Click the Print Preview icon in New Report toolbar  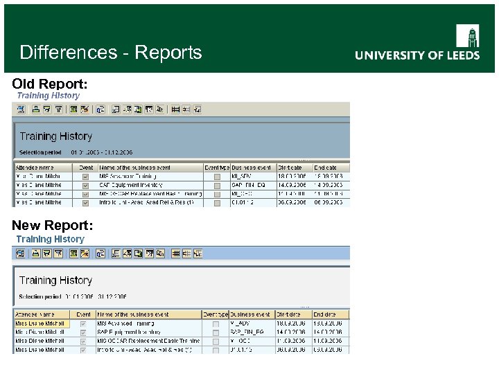click(100, 253)
